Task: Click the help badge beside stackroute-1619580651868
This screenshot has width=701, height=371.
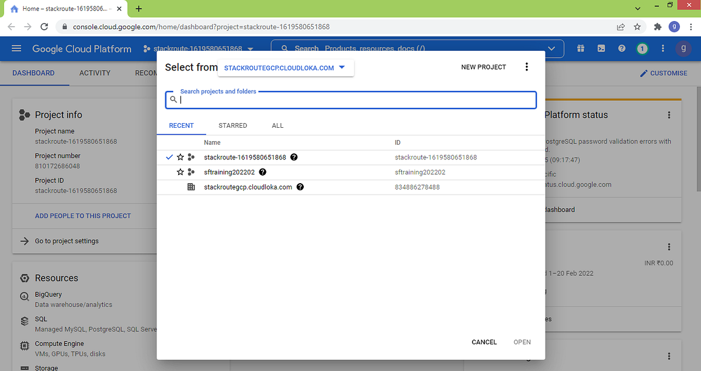Action: click(294, 157)
